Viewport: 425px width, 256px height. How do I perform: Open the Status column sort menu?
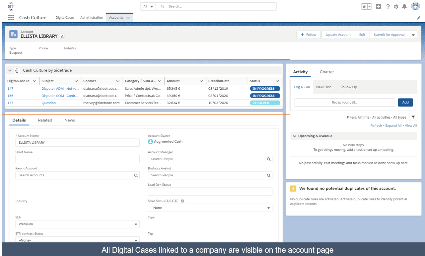coord(277,81)
